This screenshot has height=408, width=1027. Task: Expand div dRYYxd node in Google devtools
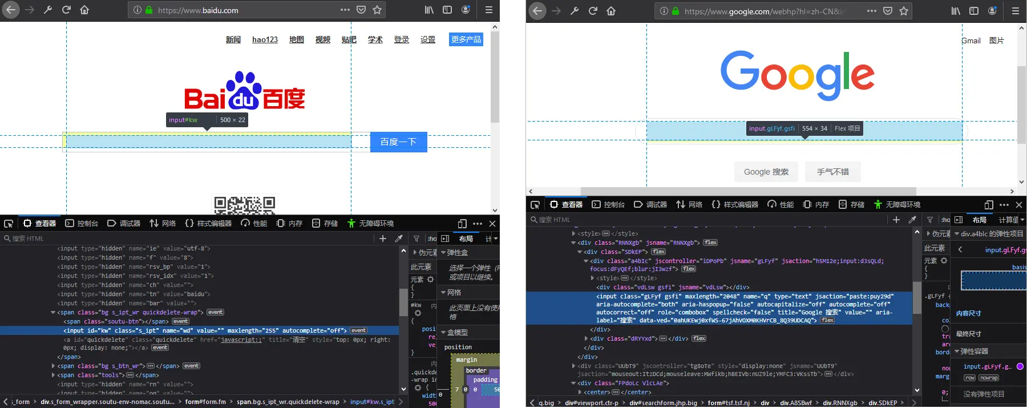586,338
